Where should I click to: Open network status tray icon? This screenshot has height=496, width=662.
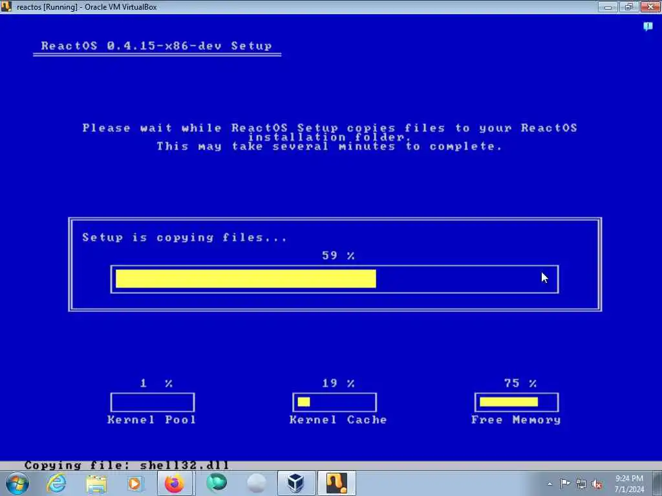tap(581, 484)
